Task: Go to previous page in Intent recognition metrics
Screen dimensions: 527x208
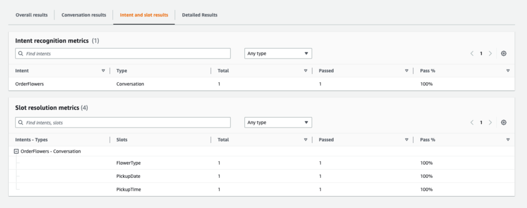Action: coord(472,54)
